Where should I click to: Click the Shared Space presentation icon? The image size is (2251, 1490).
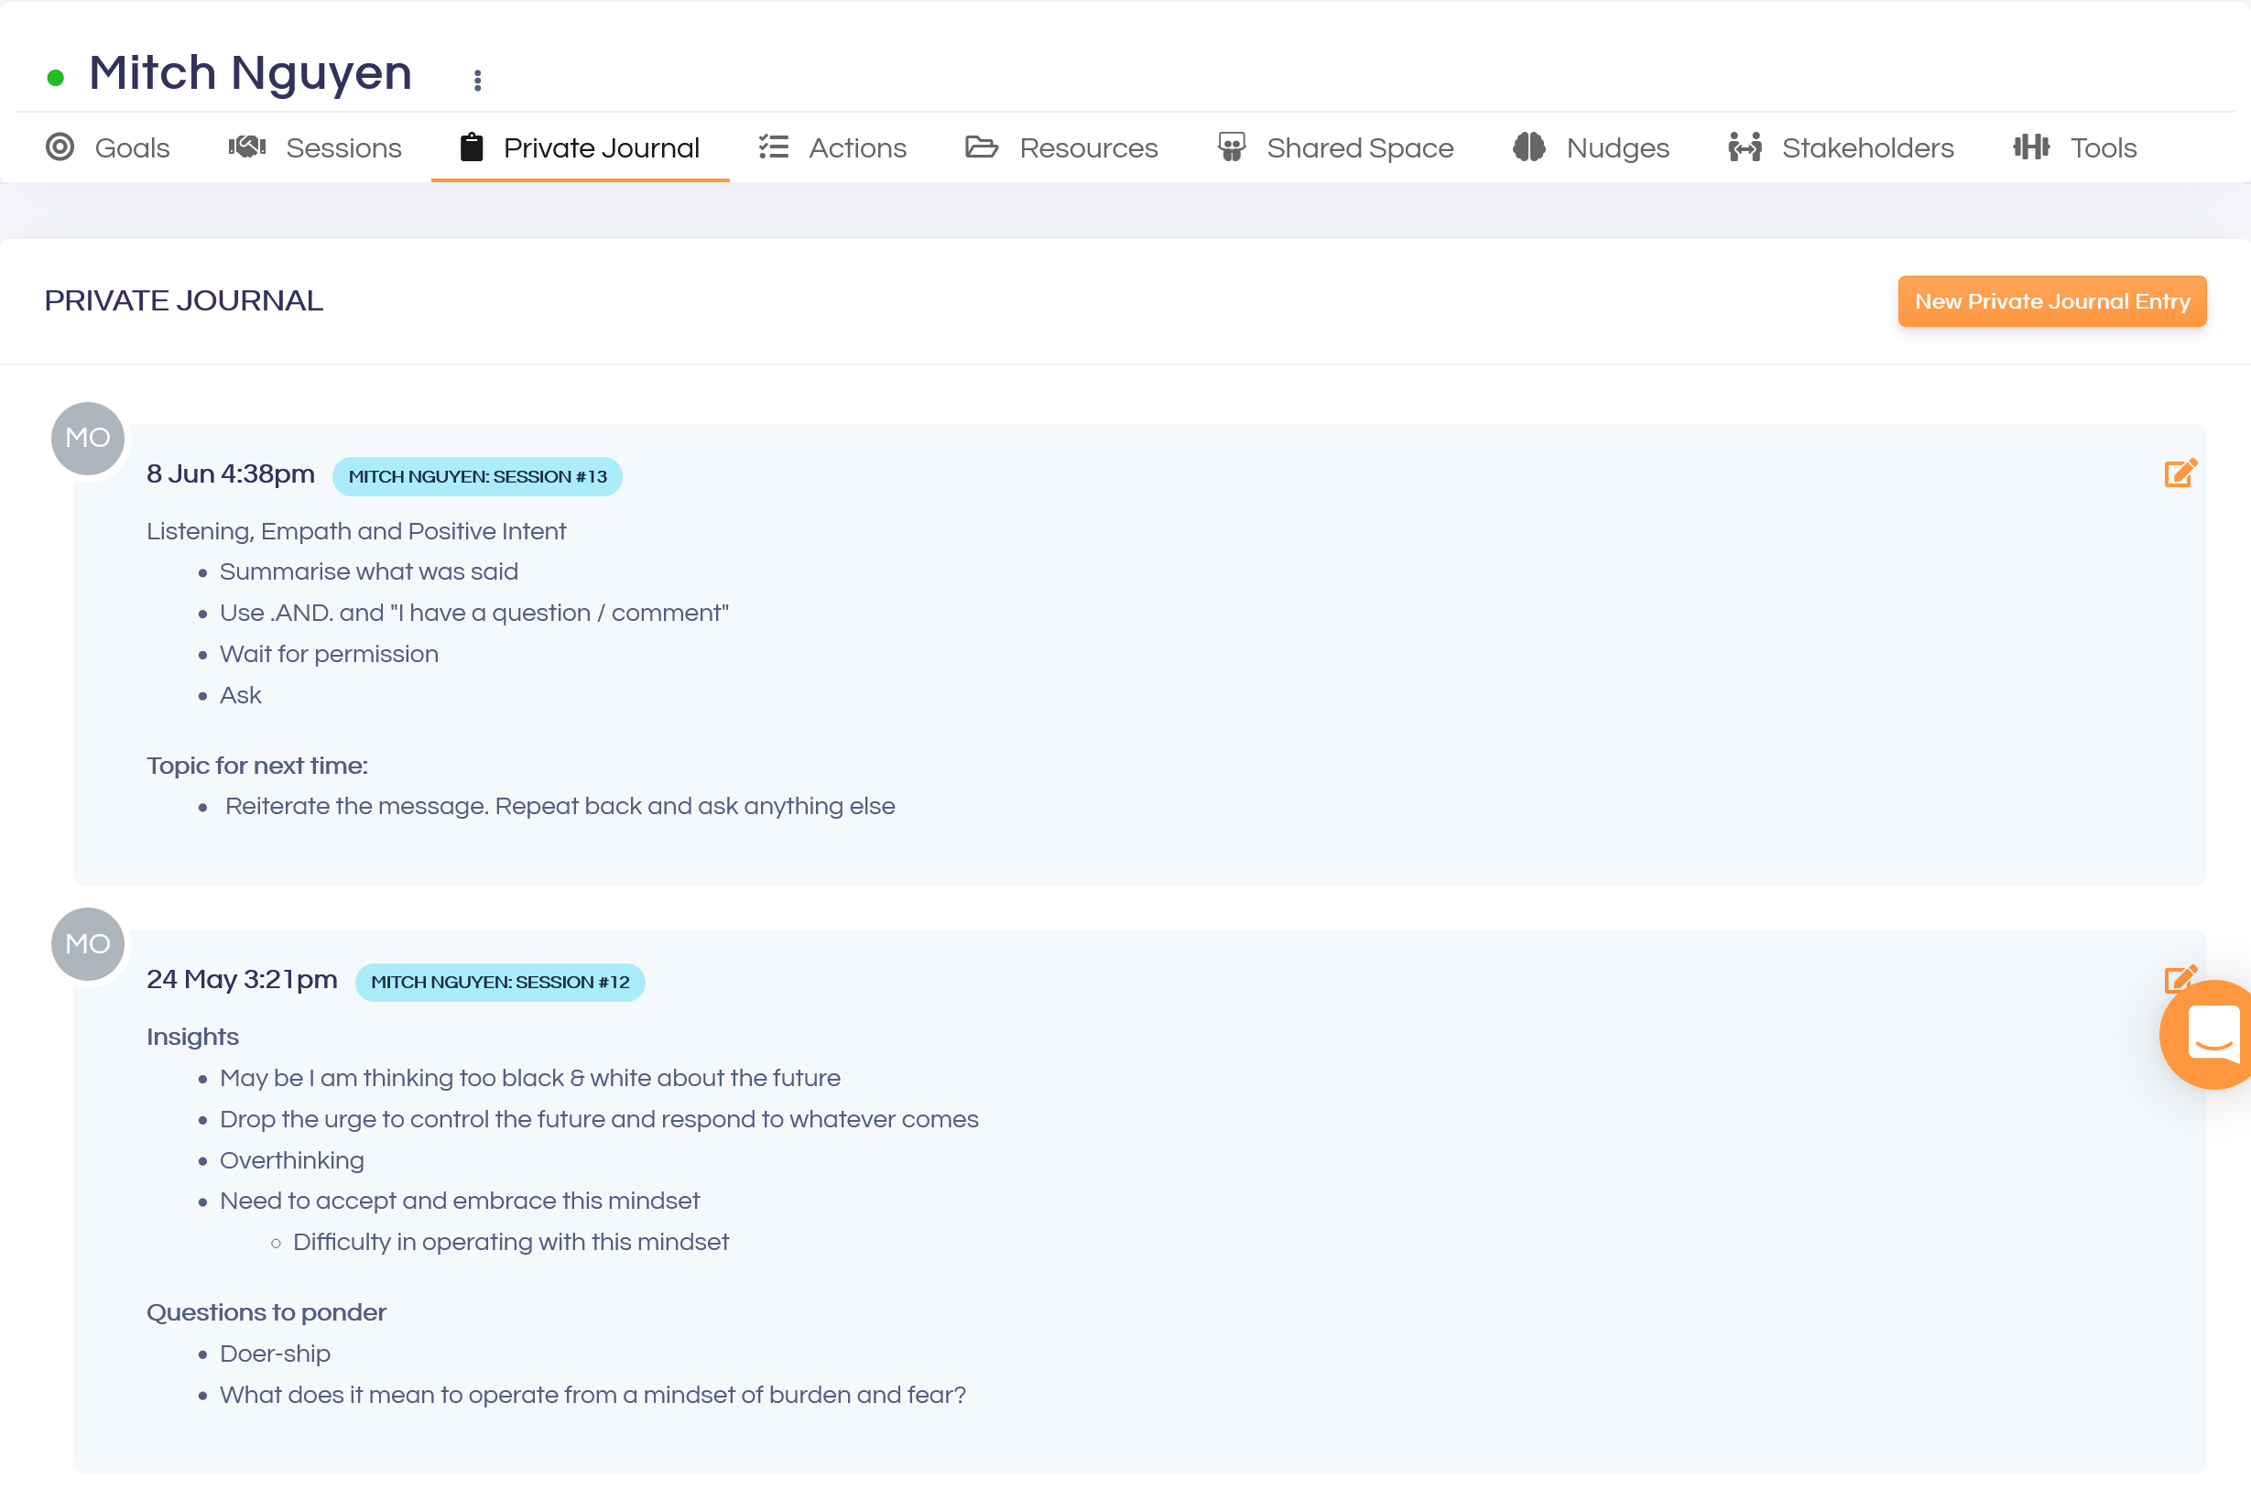coord(1232,147)
